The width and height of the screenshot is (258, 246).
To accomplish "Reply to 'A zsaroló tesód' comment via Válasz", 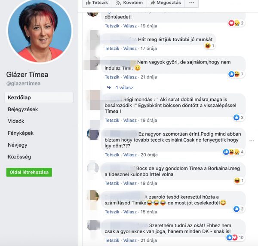I will (x=130, y=212).
